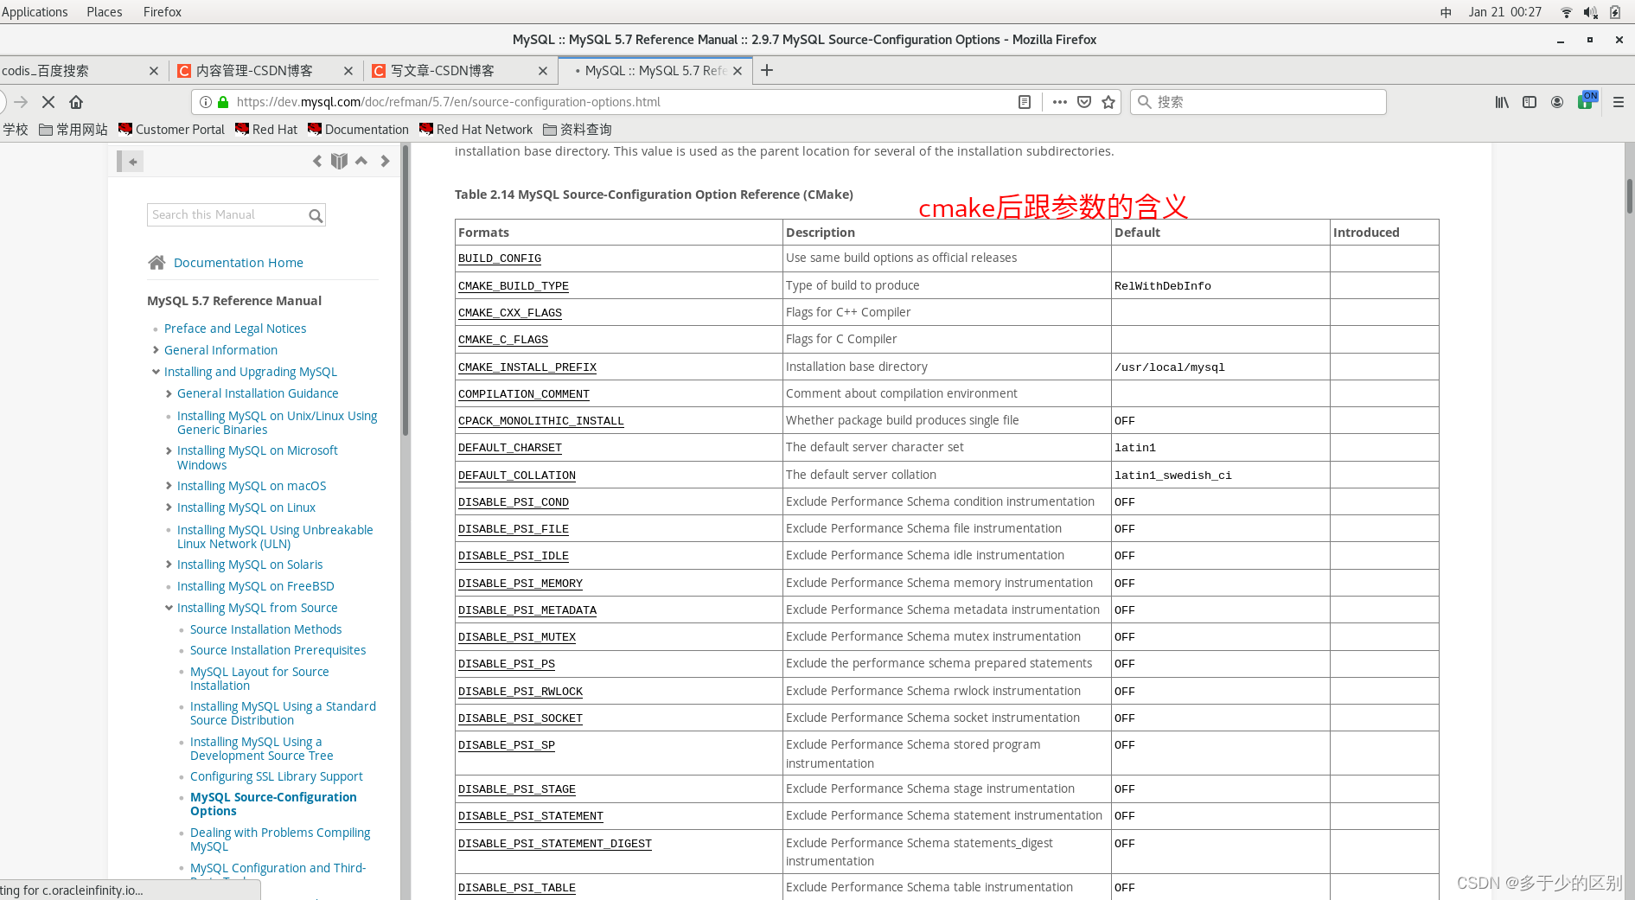Click the Firefox home button
This screenshot has height=900, width=1635.
pyautogui.click(x=76, y=102)
